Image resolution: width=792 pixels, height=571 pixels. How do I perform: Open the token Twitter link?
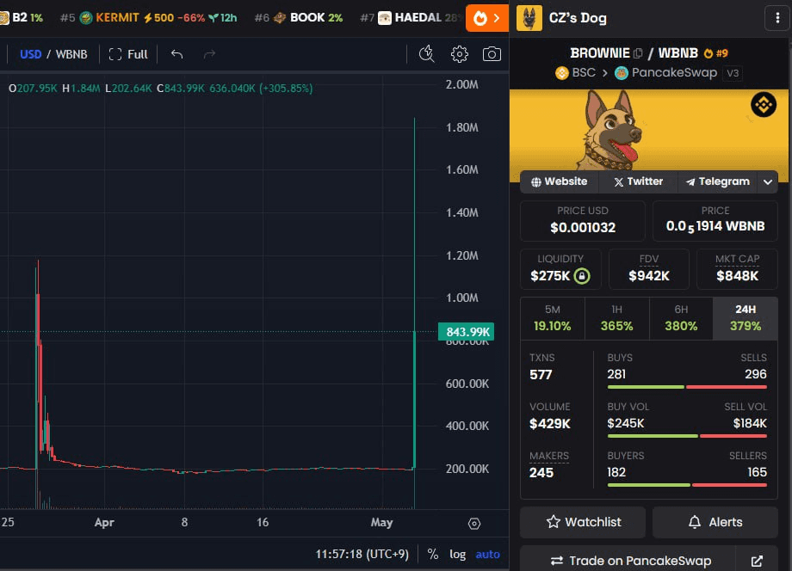638,181
